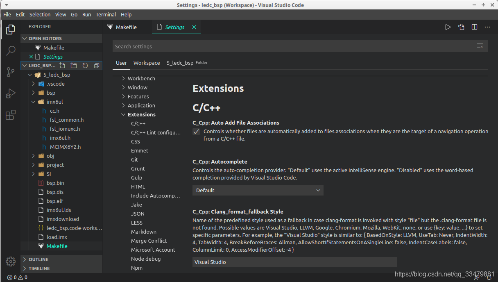Open the Explorer view in activity bar
The image size is (498, 282).
(11, 30)
